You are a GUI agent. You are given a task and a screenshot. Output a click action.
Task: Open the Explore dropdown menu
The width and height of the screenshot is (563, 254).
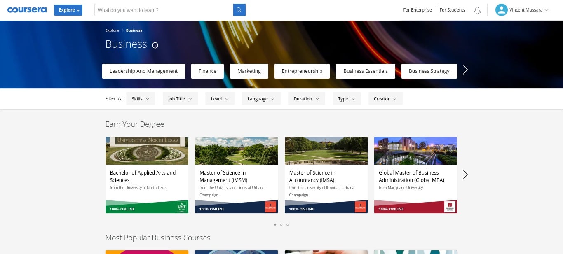pos(68,10)
